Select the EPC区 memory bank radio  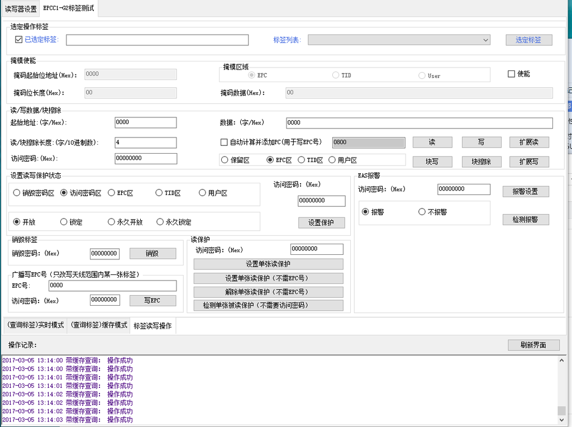[270, 160]
